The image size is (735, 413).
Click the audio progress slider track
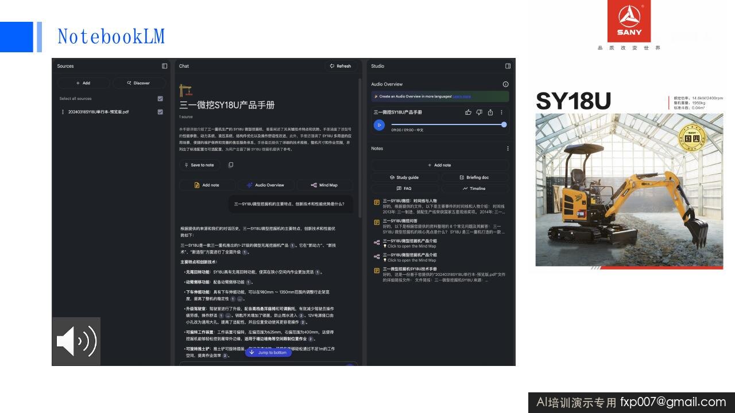(x=447, y=124)
